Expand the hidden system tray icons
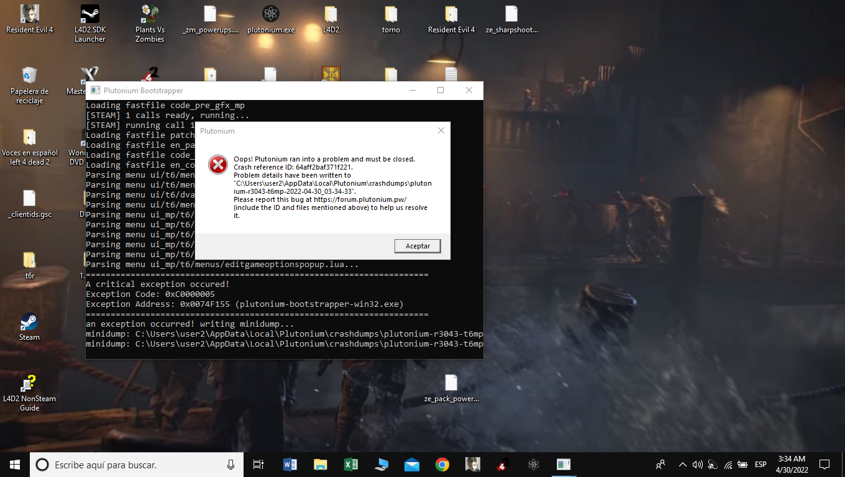Screen dimensions: 845x477 coord(683,465)
